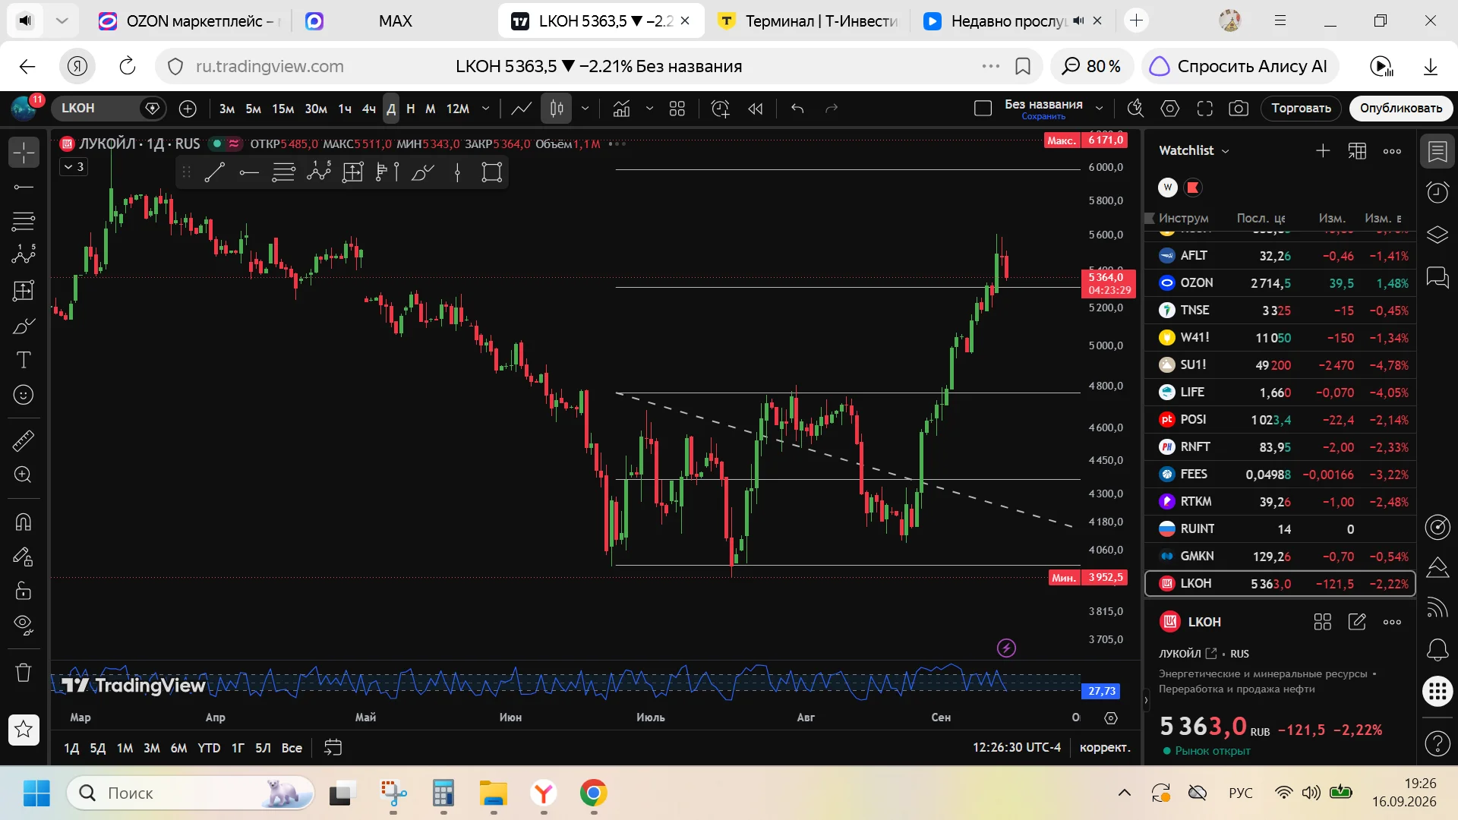Bookmark this page
Image resolution: width=1458 pixels, height=820 pixels.
1023,67
